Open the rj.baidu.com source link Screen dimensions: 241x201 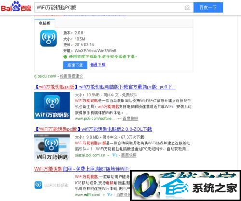[45, 76]
